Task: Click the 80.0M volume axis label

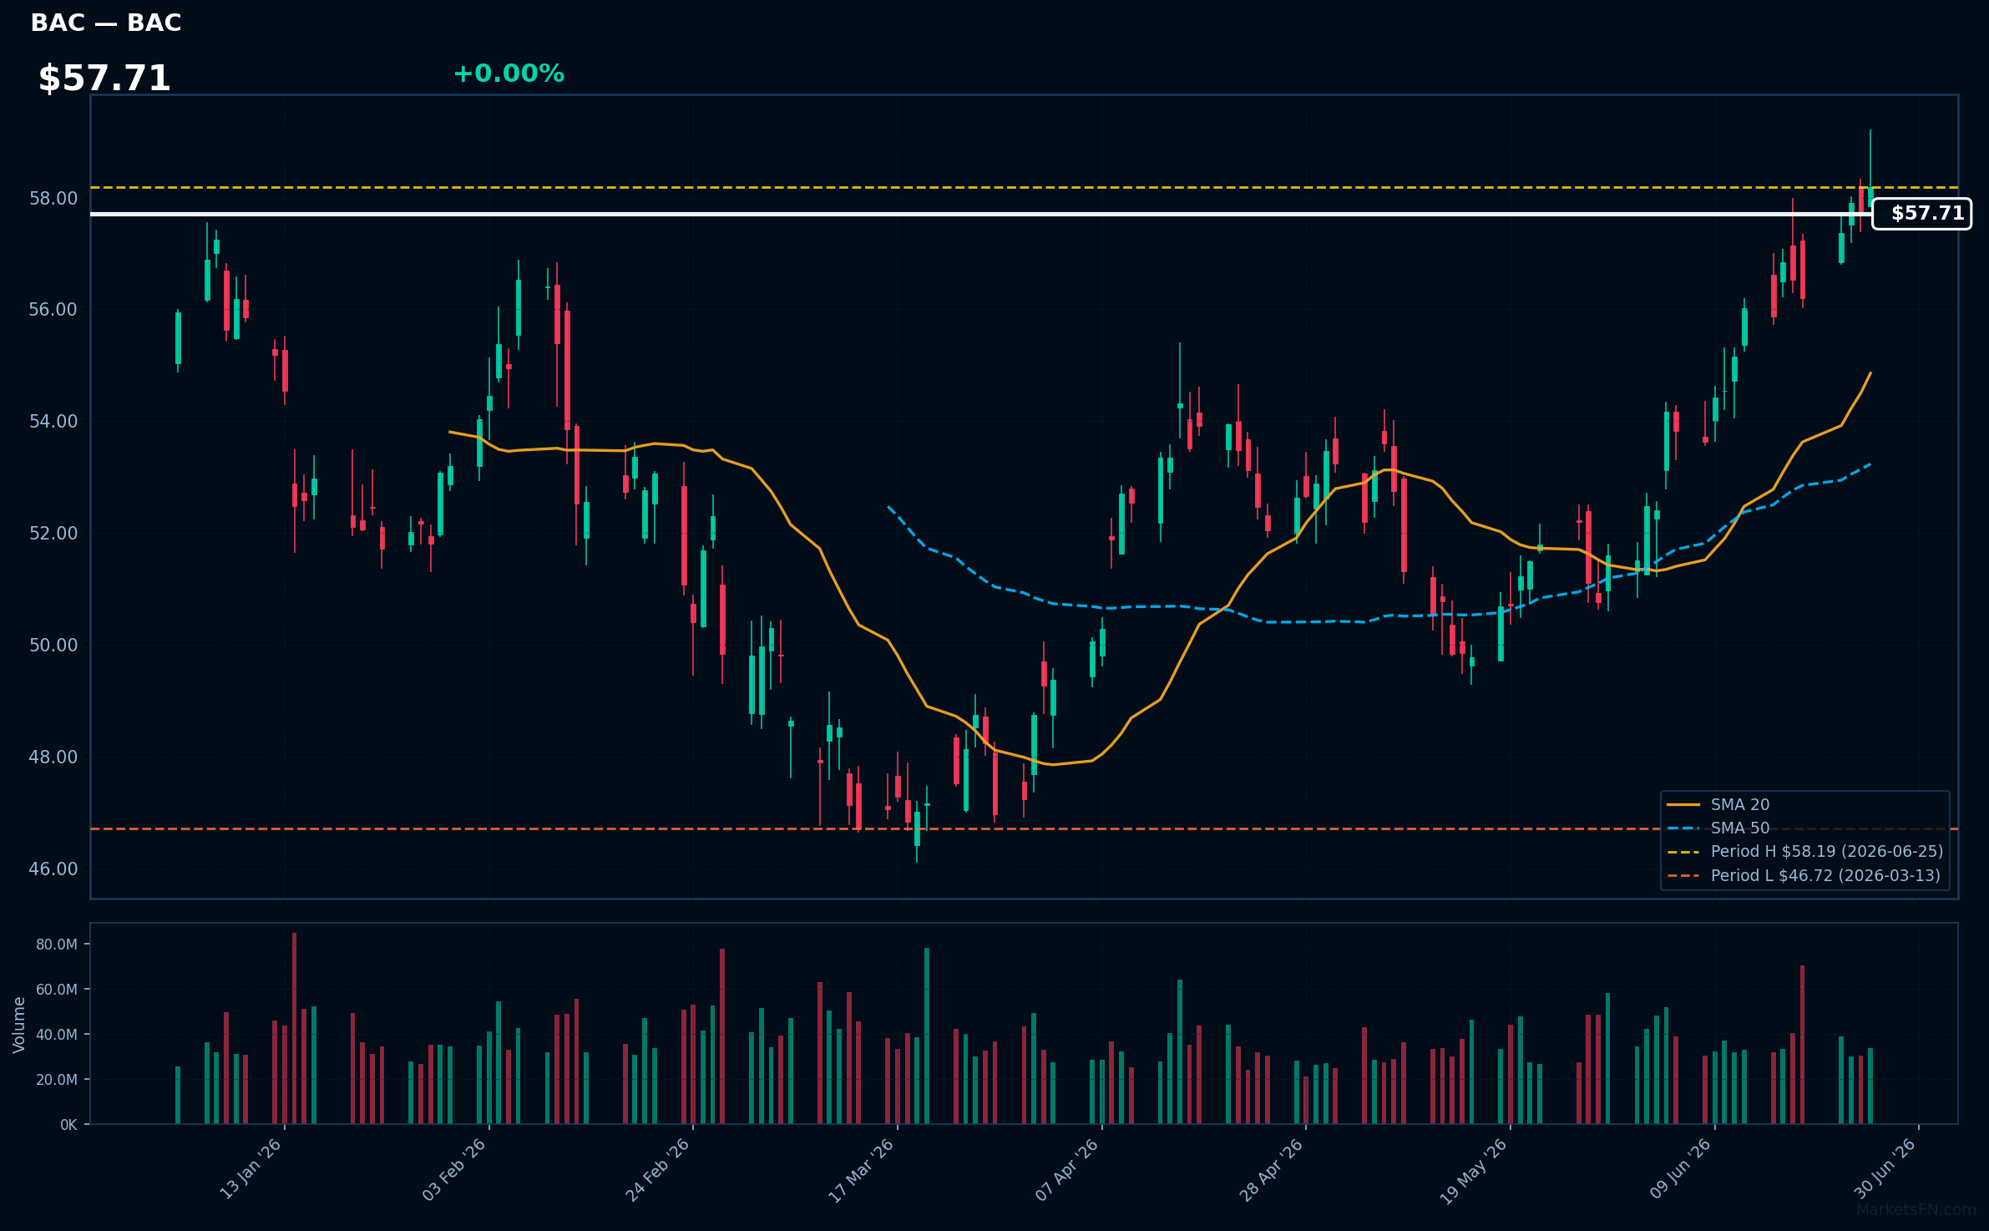Action: (x=57, y=945)
